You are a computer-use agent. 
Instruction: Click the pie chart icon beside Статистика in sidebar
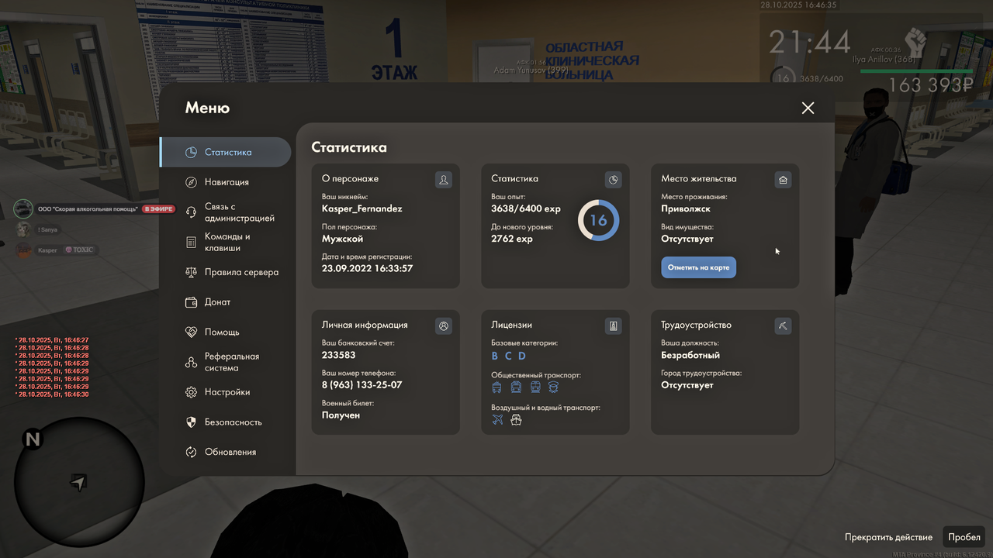(x=191, y=153)
